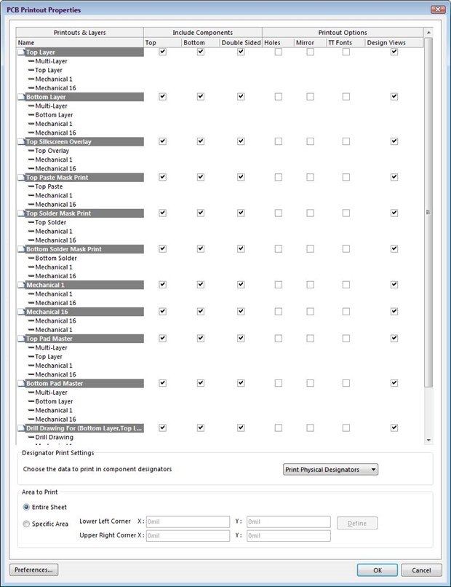Click the Cancel button

[421, 570]
